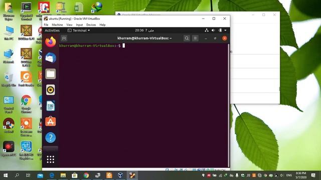321x180 pixels.
Task: Search in the terminal window
Action: click(x=187, y=38)
